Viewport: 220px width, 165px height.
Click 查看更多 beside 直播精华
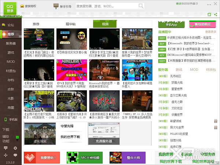pyautogui.click(x=210, y=32)
